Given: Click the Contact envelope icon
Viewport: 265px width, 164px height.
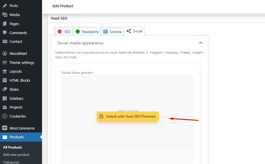Looking at the screenshot, I should 5,41.
